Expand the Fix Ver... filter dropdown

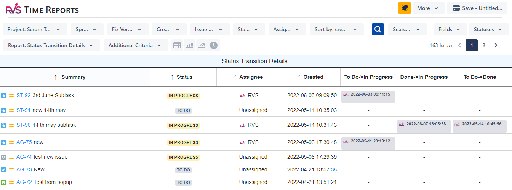[x=128, y=29]
